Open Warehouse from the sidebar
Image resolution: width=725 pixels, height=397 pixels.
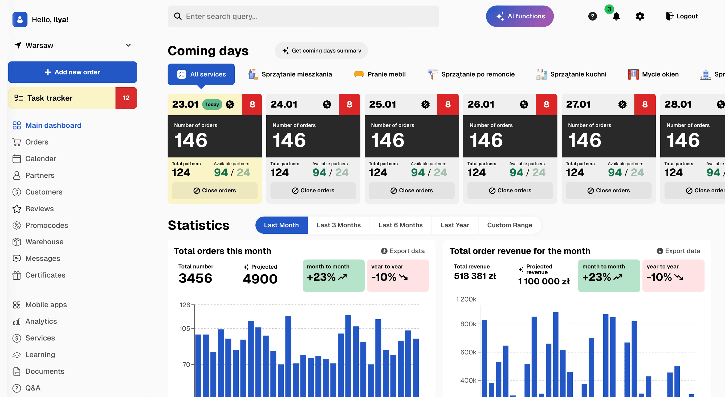(x=44, y=242)
